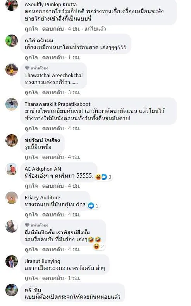Click the laughing reaction count under the รถหรือคนขับ comment
The height and width of the screenshot is (306, 191).
102,247
